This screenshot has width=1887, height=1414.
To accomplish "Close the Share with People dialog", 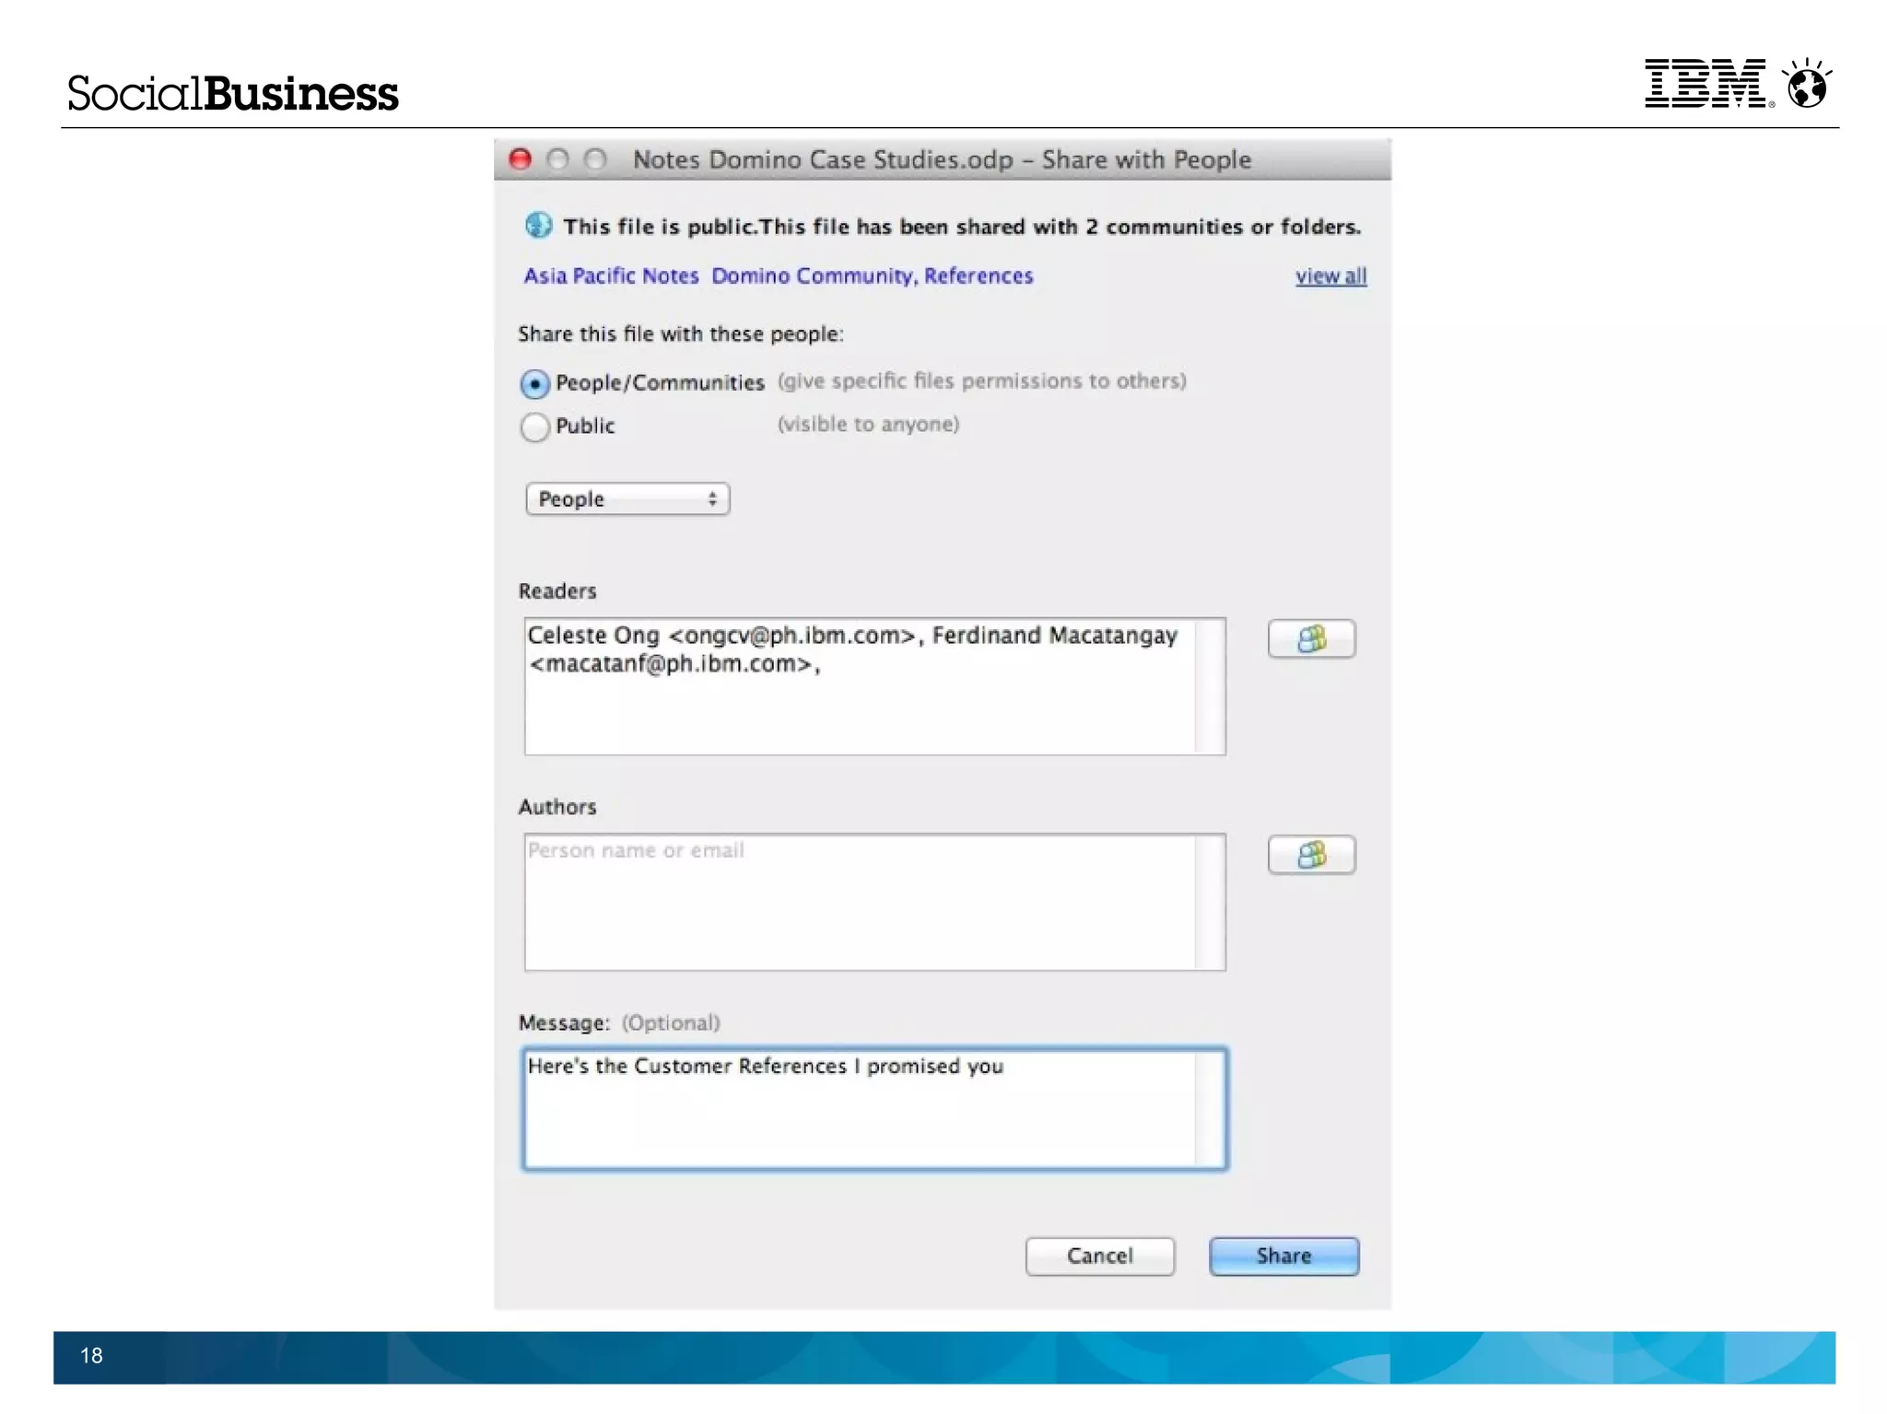I will pyautogui.click(x=521, y=159).
